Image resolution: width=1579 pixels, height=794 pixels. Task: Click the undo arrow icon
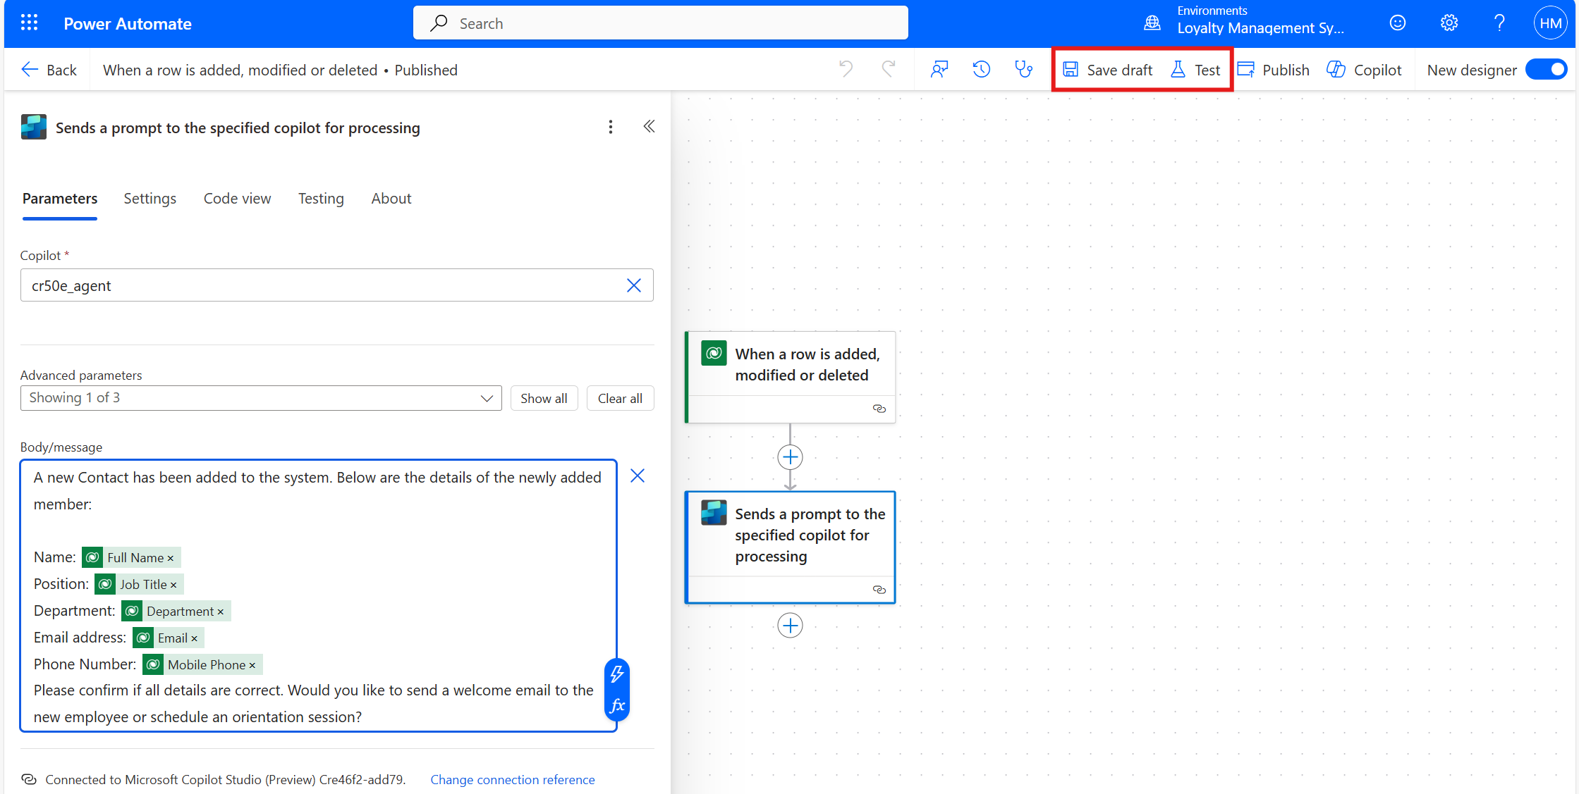tap(846, 69)
